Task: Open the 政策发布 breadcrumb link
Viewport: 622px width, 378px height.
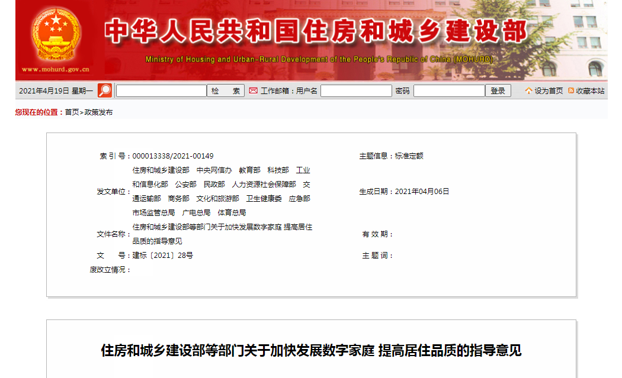Action: click(x=98, y=112)
